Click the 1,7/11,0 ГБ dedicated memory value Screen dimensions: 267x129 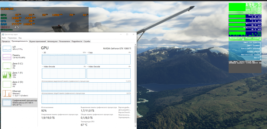(87, 111)
